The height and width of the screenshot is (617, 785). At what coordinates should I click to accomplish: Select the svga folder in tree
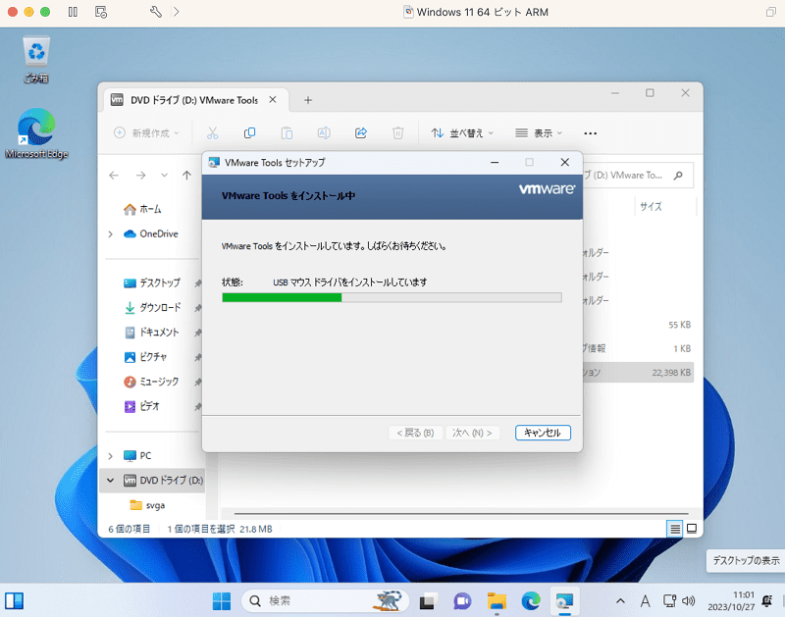click(x=147, y=505)
